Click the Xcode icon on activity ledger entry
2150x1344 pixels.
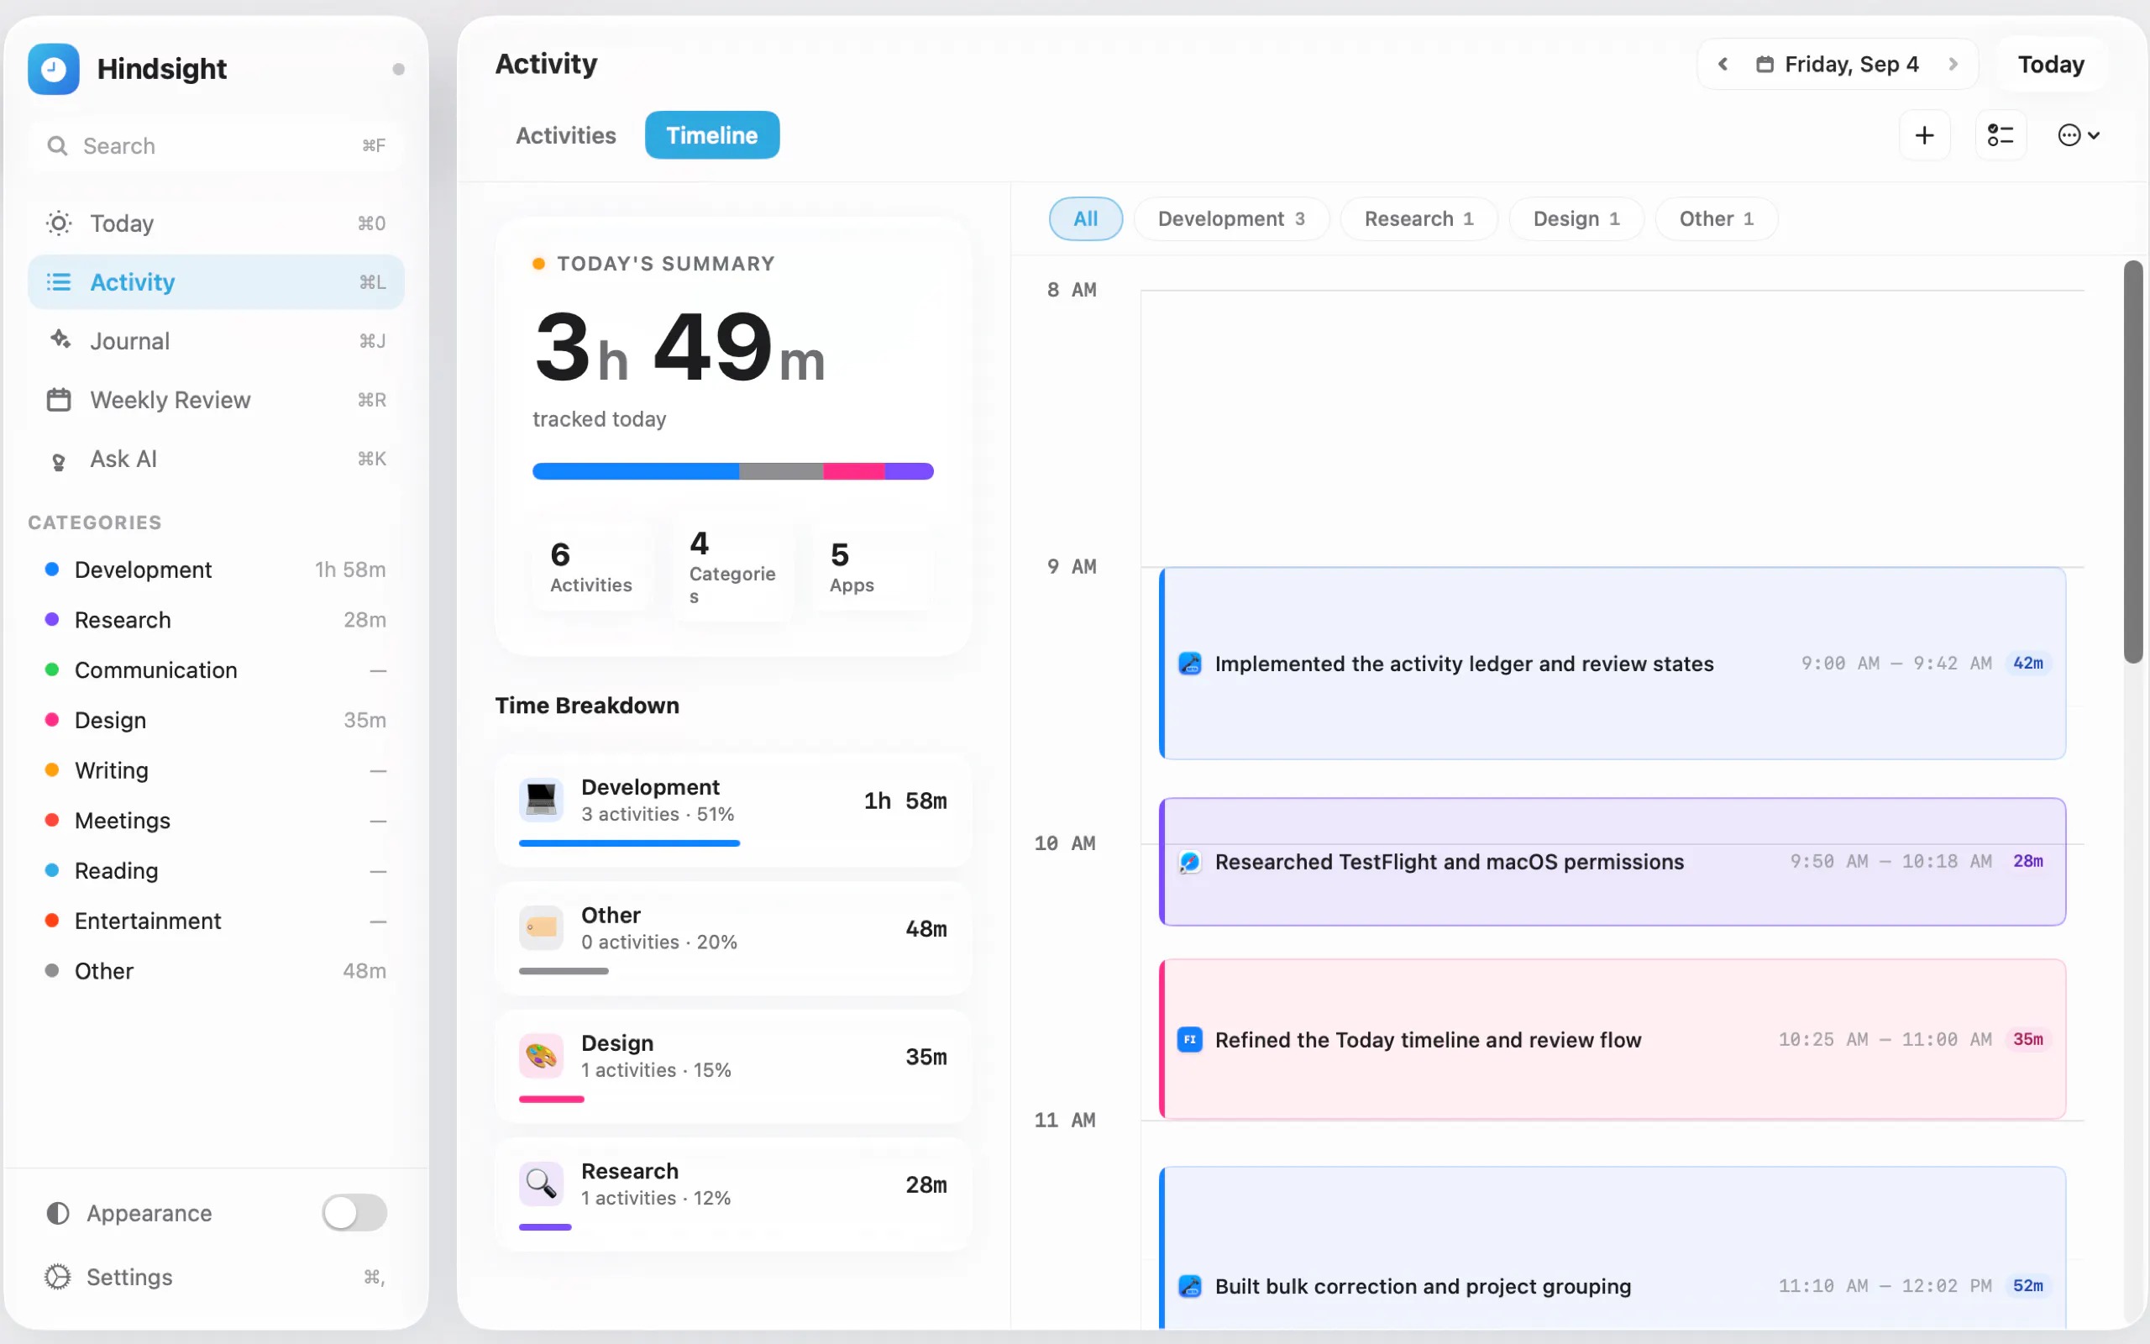click(x=1189, y=663)
